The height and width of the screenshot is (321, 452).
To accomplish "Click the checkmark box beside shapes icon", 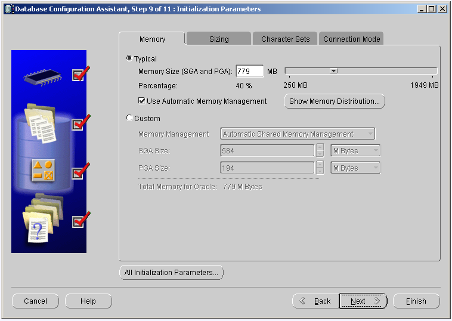I will 78,173.
